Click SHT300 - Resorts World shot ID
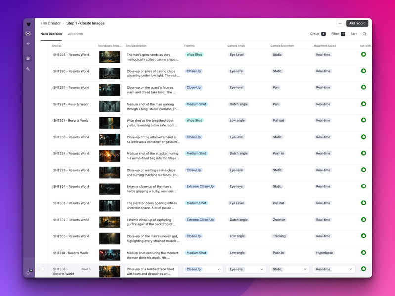 click(71, 137)
